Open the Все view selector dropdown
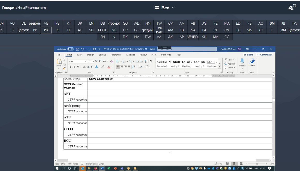Image resolution: width=300 pixels, height=171 pixels. 165,8
